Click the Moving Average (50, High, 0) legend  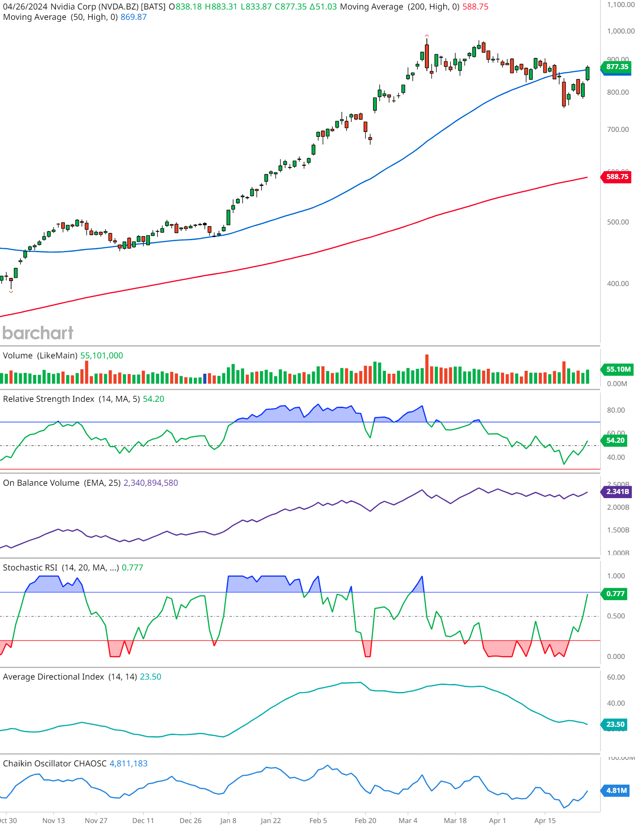[x=60, y=17]
